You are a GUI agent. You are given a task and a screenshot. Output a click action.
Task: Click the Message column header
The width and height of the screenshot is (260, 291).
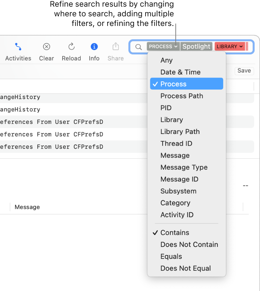coord(27,207)
